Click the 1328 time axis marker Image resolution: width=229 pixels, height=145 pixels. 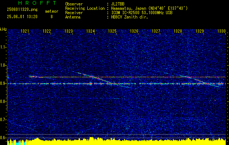178,31
